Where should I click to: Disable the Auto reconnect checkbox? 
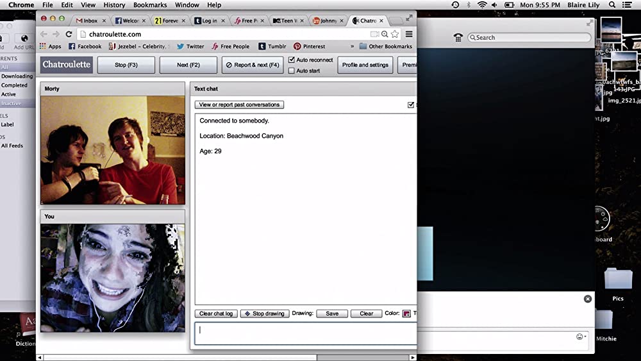point(292,60)
